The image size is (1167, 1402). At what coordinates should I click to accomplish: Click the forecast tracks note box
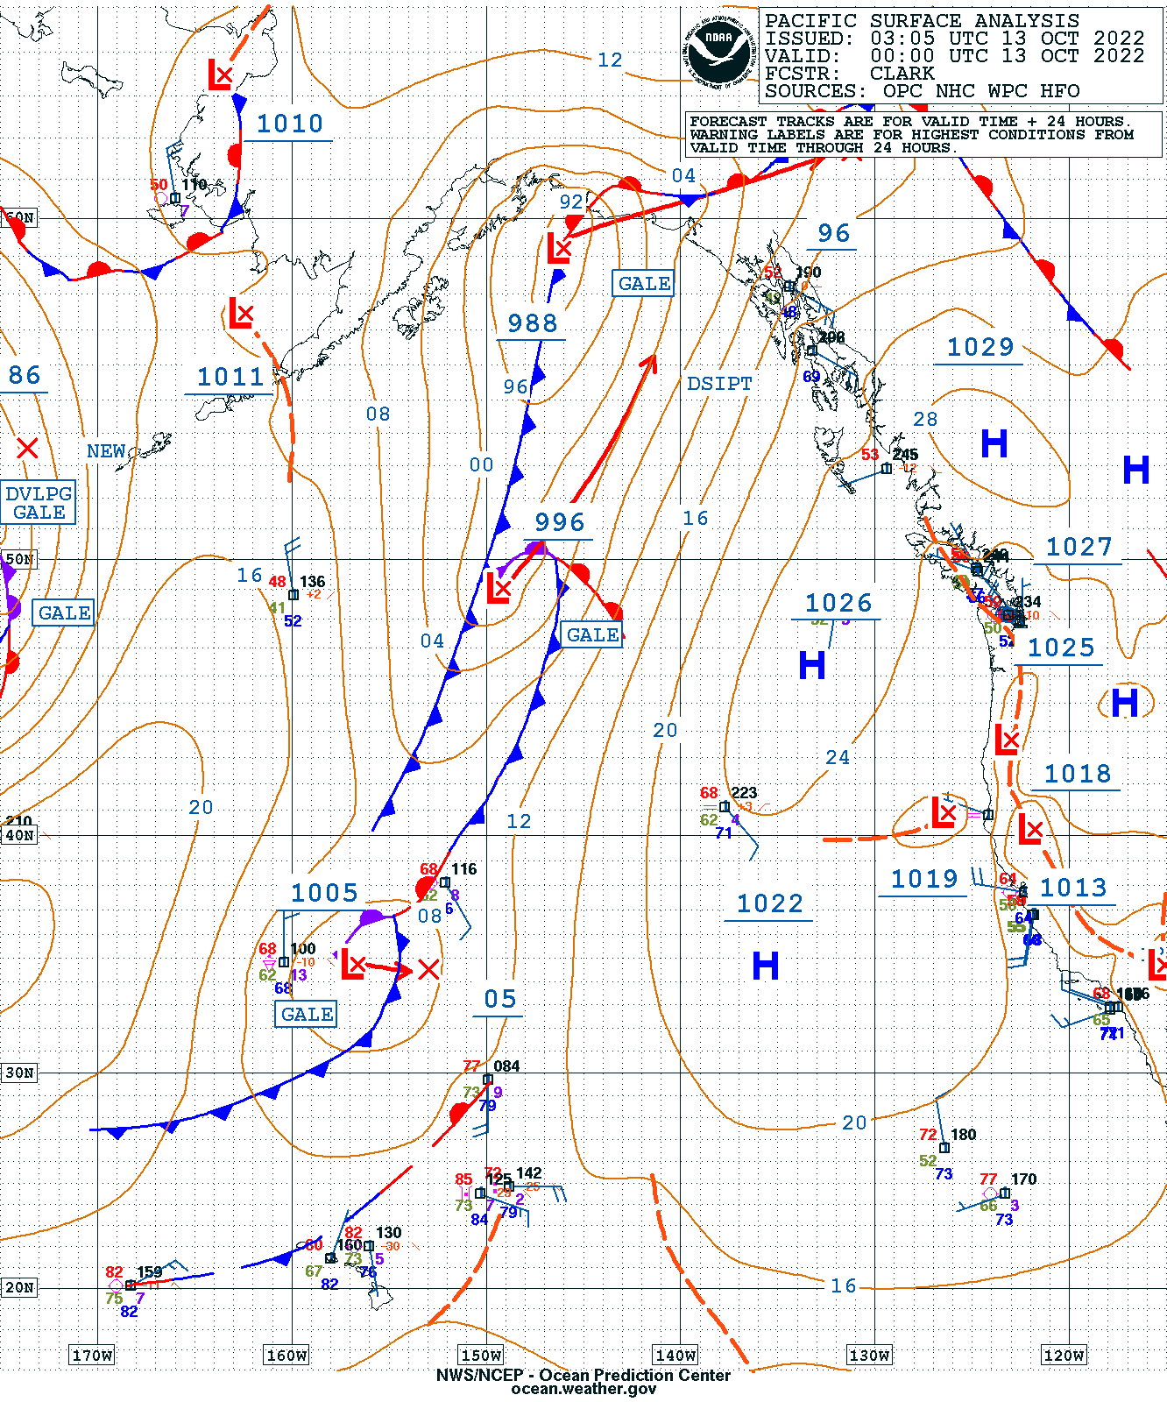click(x=923, y=135)
